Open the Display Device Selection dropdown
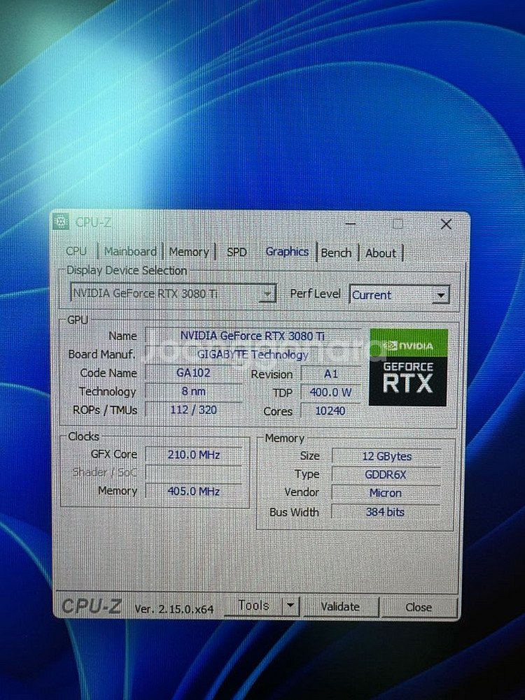 [x=173, y=293]
